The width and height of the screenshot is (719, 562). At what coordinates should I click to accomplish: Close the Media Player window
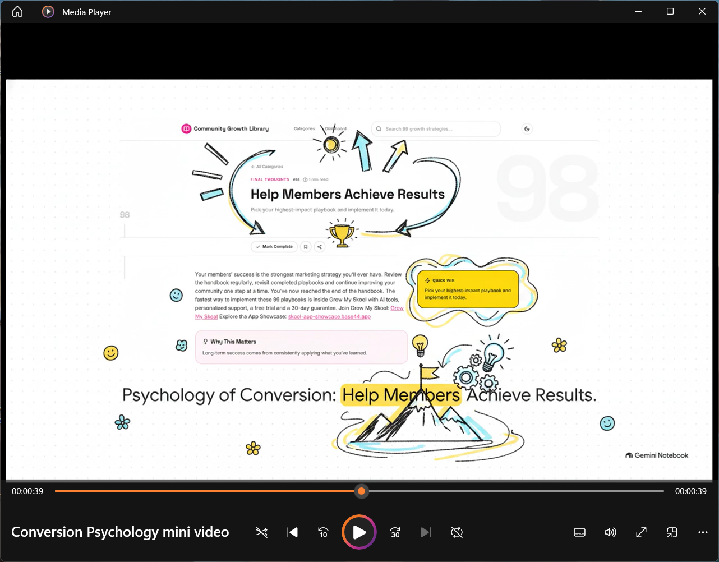click(702, 12)
